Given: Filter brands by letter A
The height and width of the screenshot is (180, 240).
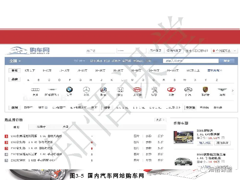Looking at the screenshot, I should pos(28,80).
